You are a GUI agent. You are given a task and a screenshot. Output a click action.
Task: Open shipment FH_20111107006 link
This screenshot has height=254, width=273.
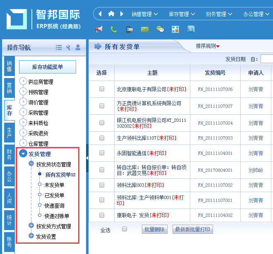[215, 89]
